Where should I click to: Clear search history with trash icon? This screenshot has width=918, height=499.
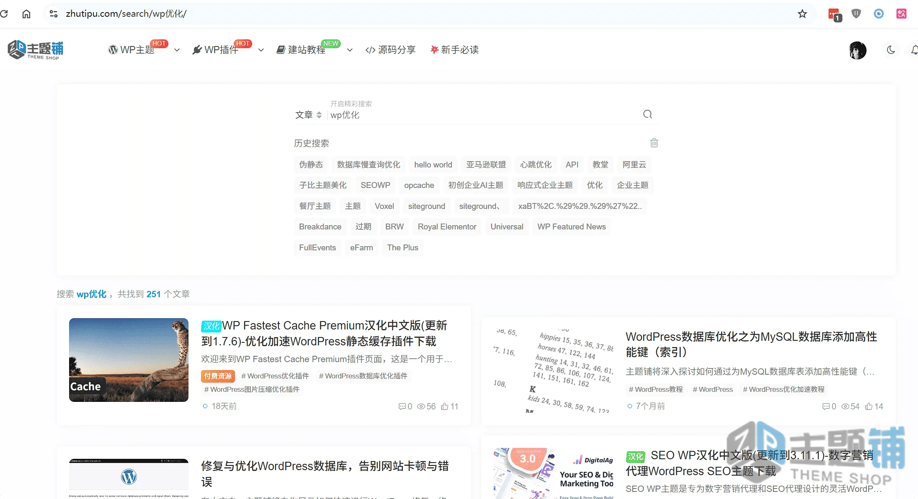tap(654, 143)
